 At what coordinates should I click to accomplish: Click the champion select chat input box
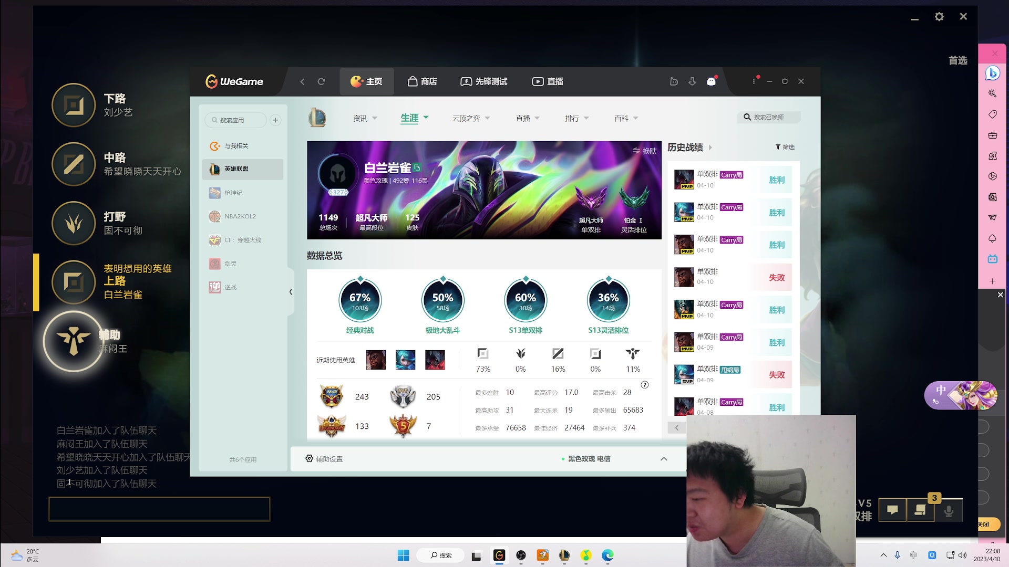click(159, 509)
